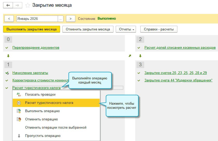The image size is (218, 141).
Task: Choose Расчет туристического налога menu item
Action: tap(56, 103)
